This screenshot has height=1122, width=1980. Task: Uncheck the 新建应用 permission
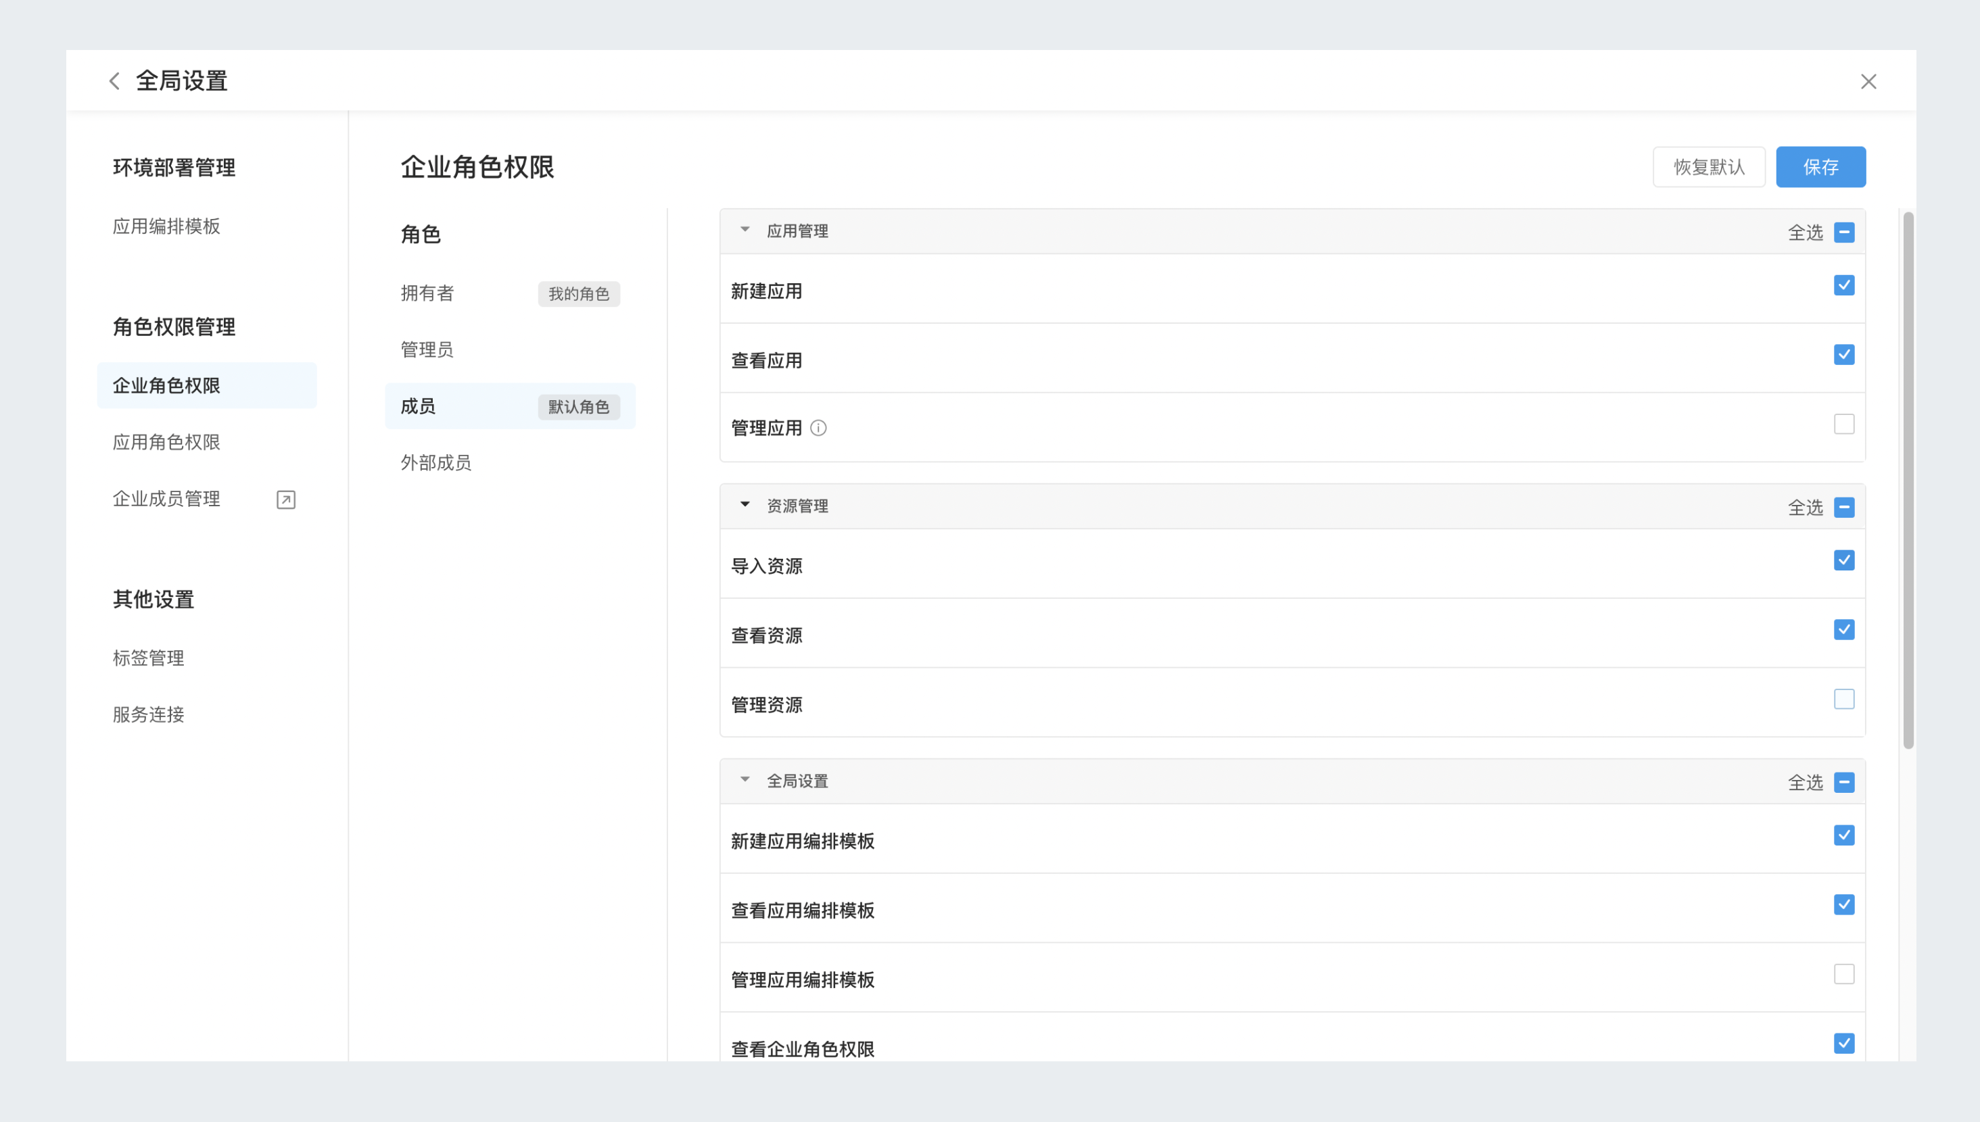coord(1844,285)
